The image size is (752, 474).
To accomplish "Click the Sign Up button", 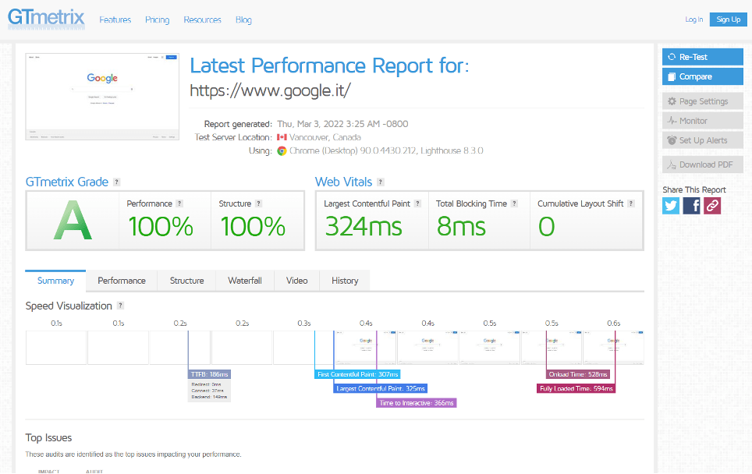I will (729, 19).
